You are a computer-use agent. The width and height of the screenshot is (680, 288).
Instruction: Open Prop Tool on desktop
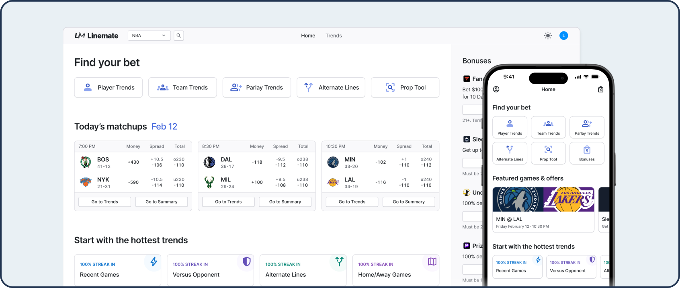pyautogui.click(x=405, y=87)
